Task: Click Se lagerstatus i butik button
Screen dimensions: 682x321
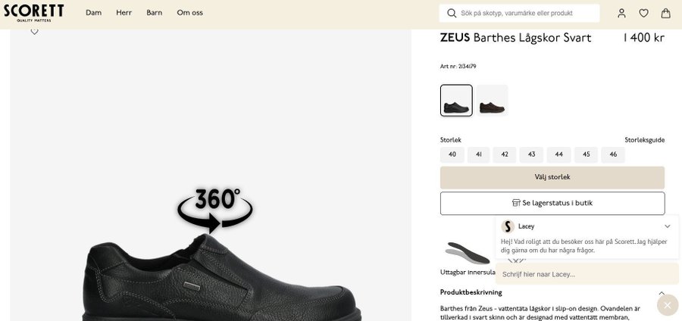Action: point(552,203)
